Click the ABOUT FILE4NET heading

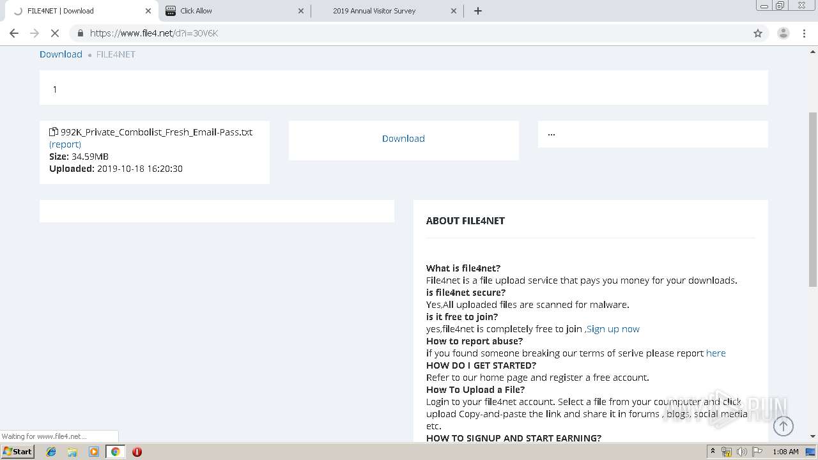(x=465, y=220)
